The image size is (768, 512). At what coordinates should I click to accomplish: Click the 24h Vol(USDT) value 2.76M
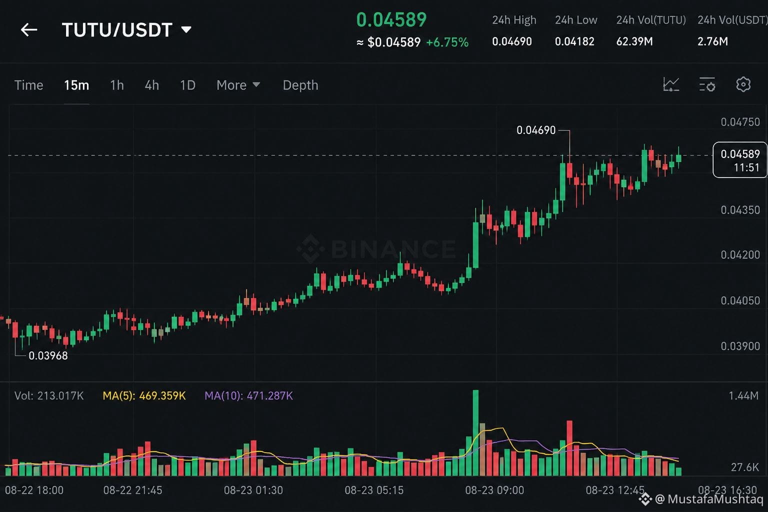point(712,41)
